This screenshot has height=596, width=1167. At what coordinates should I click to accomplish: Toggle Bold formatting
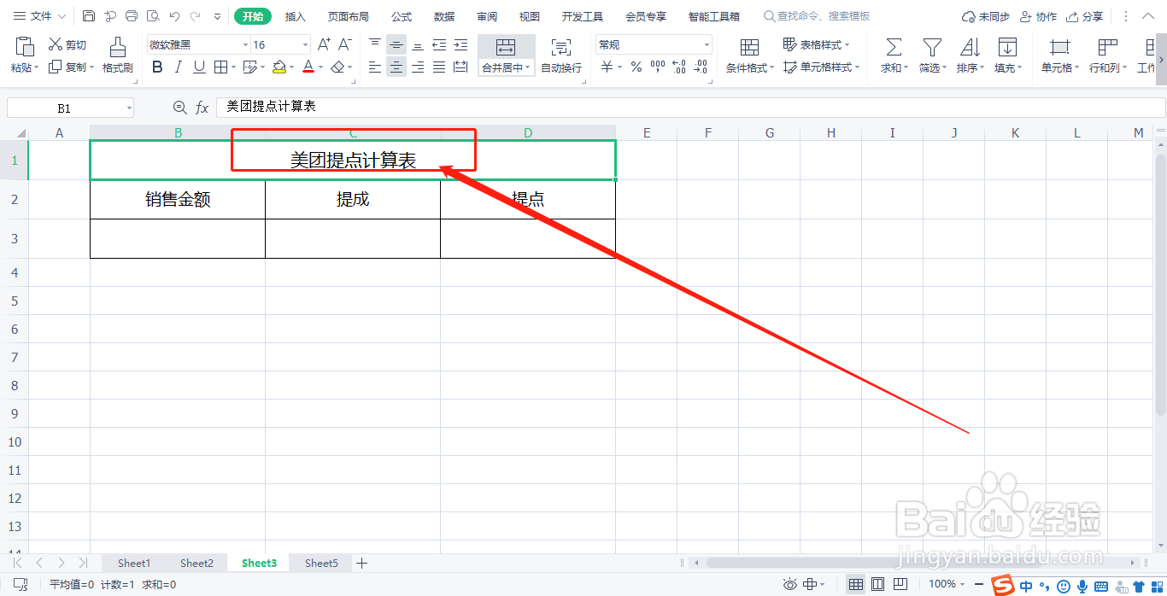coord(157,67)
